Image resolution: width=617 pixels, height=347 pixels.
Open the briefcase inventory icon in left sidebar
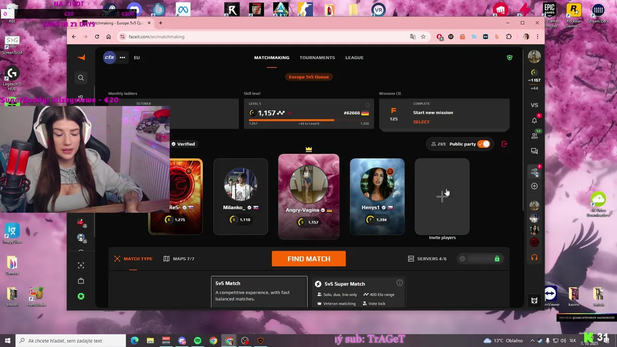(x=81, y=281)
